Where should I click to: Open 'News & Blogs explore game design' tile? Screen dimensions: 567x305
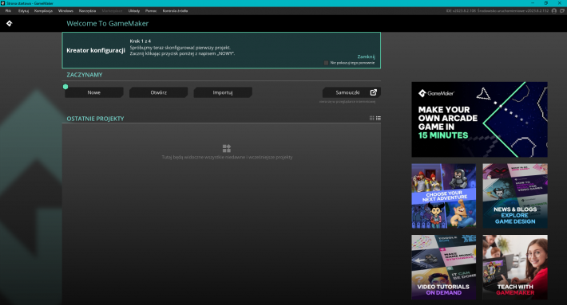tap(515, 196)
